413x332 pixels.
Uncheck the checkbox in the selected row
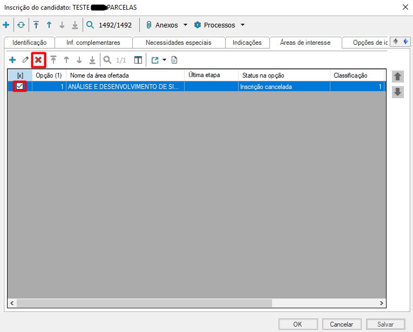click(20, 86)
